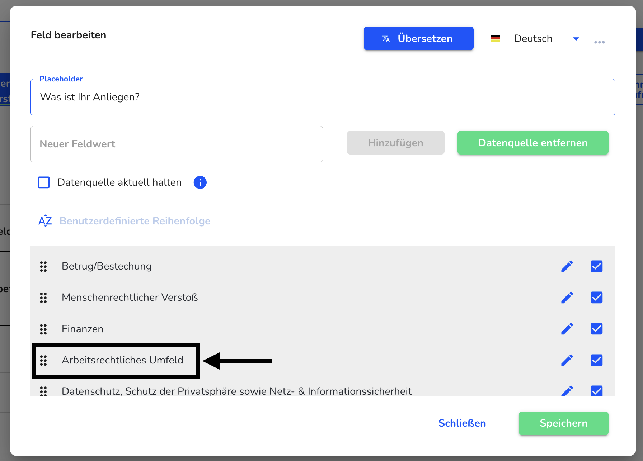
Task: Edit Finanzen entry via pencil icon
Action: click(x=567, y=329)
